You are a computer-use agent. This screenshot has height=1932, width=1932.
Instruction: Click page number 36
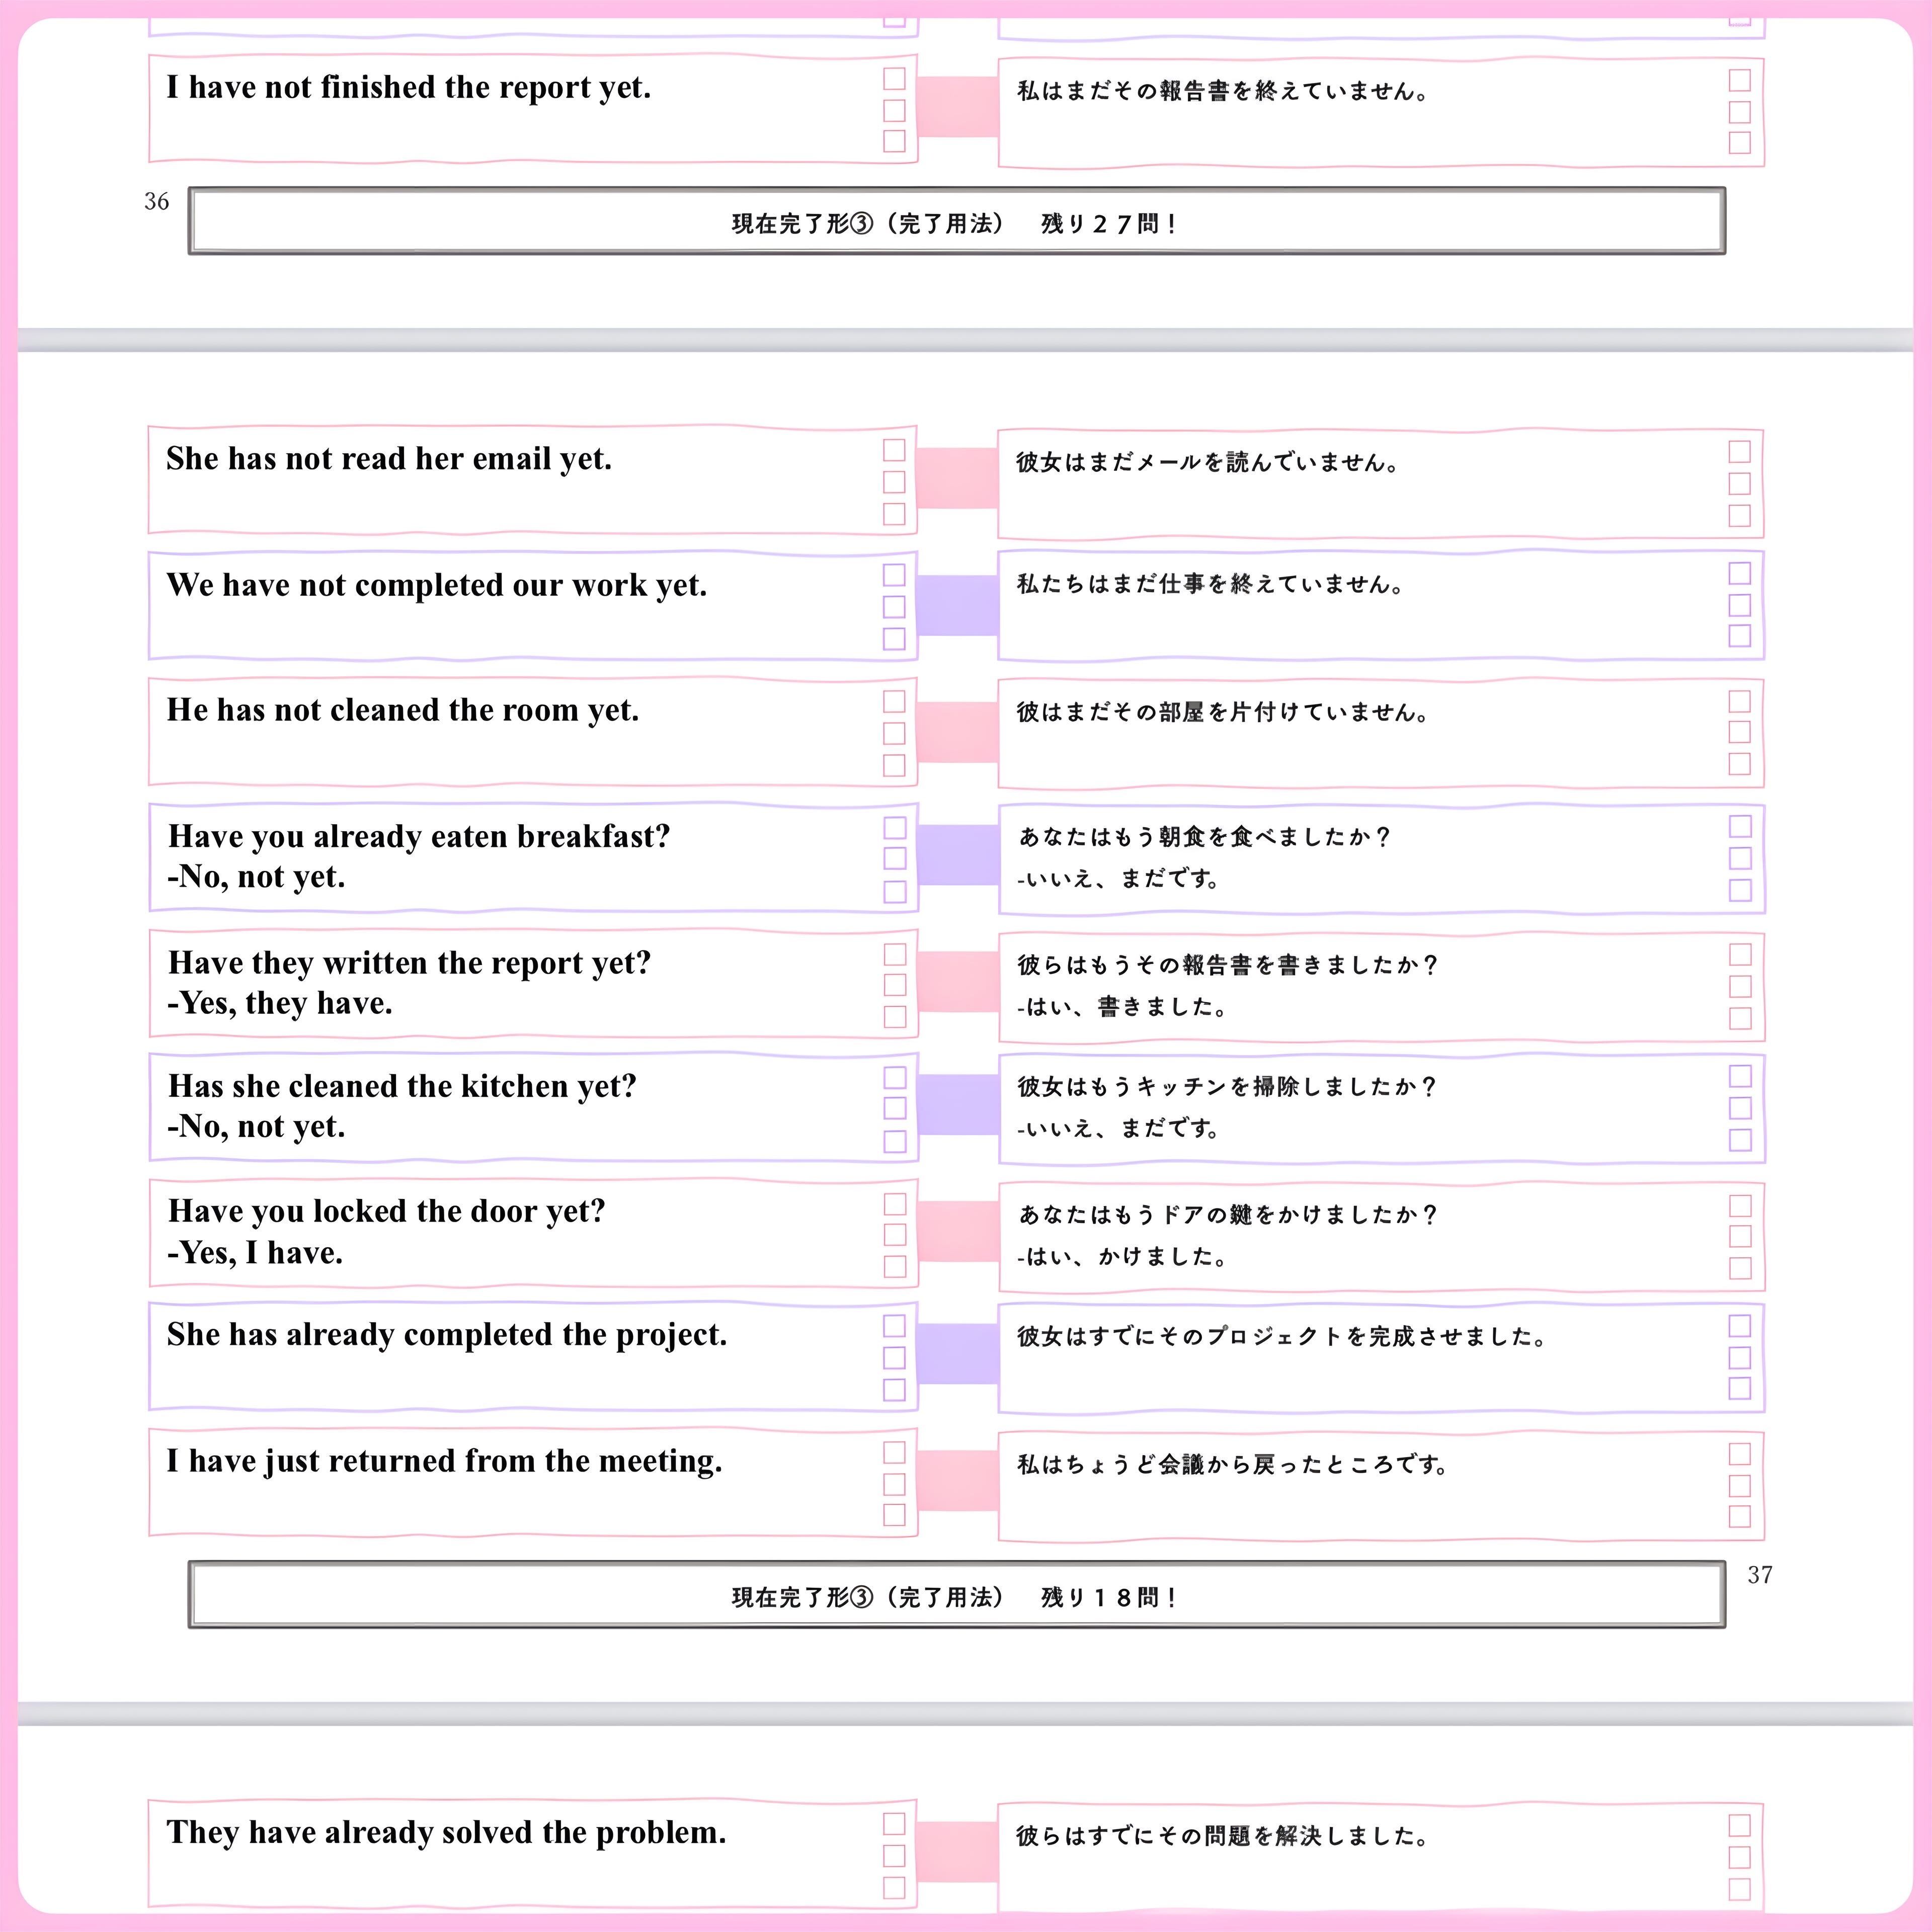point(157,202)
